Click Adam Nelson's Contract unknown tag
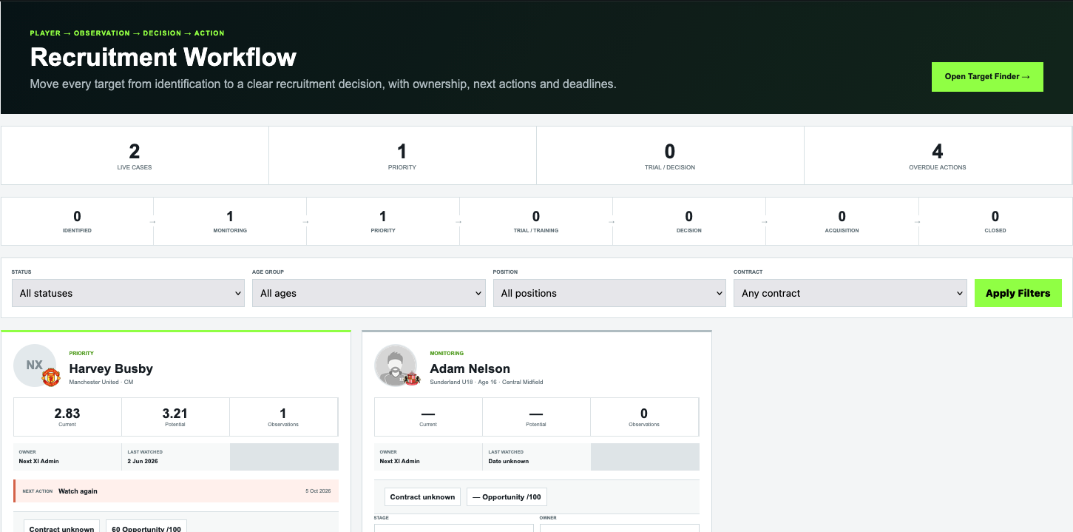The height and width of the screenshot is (532, 1073). 422,497
